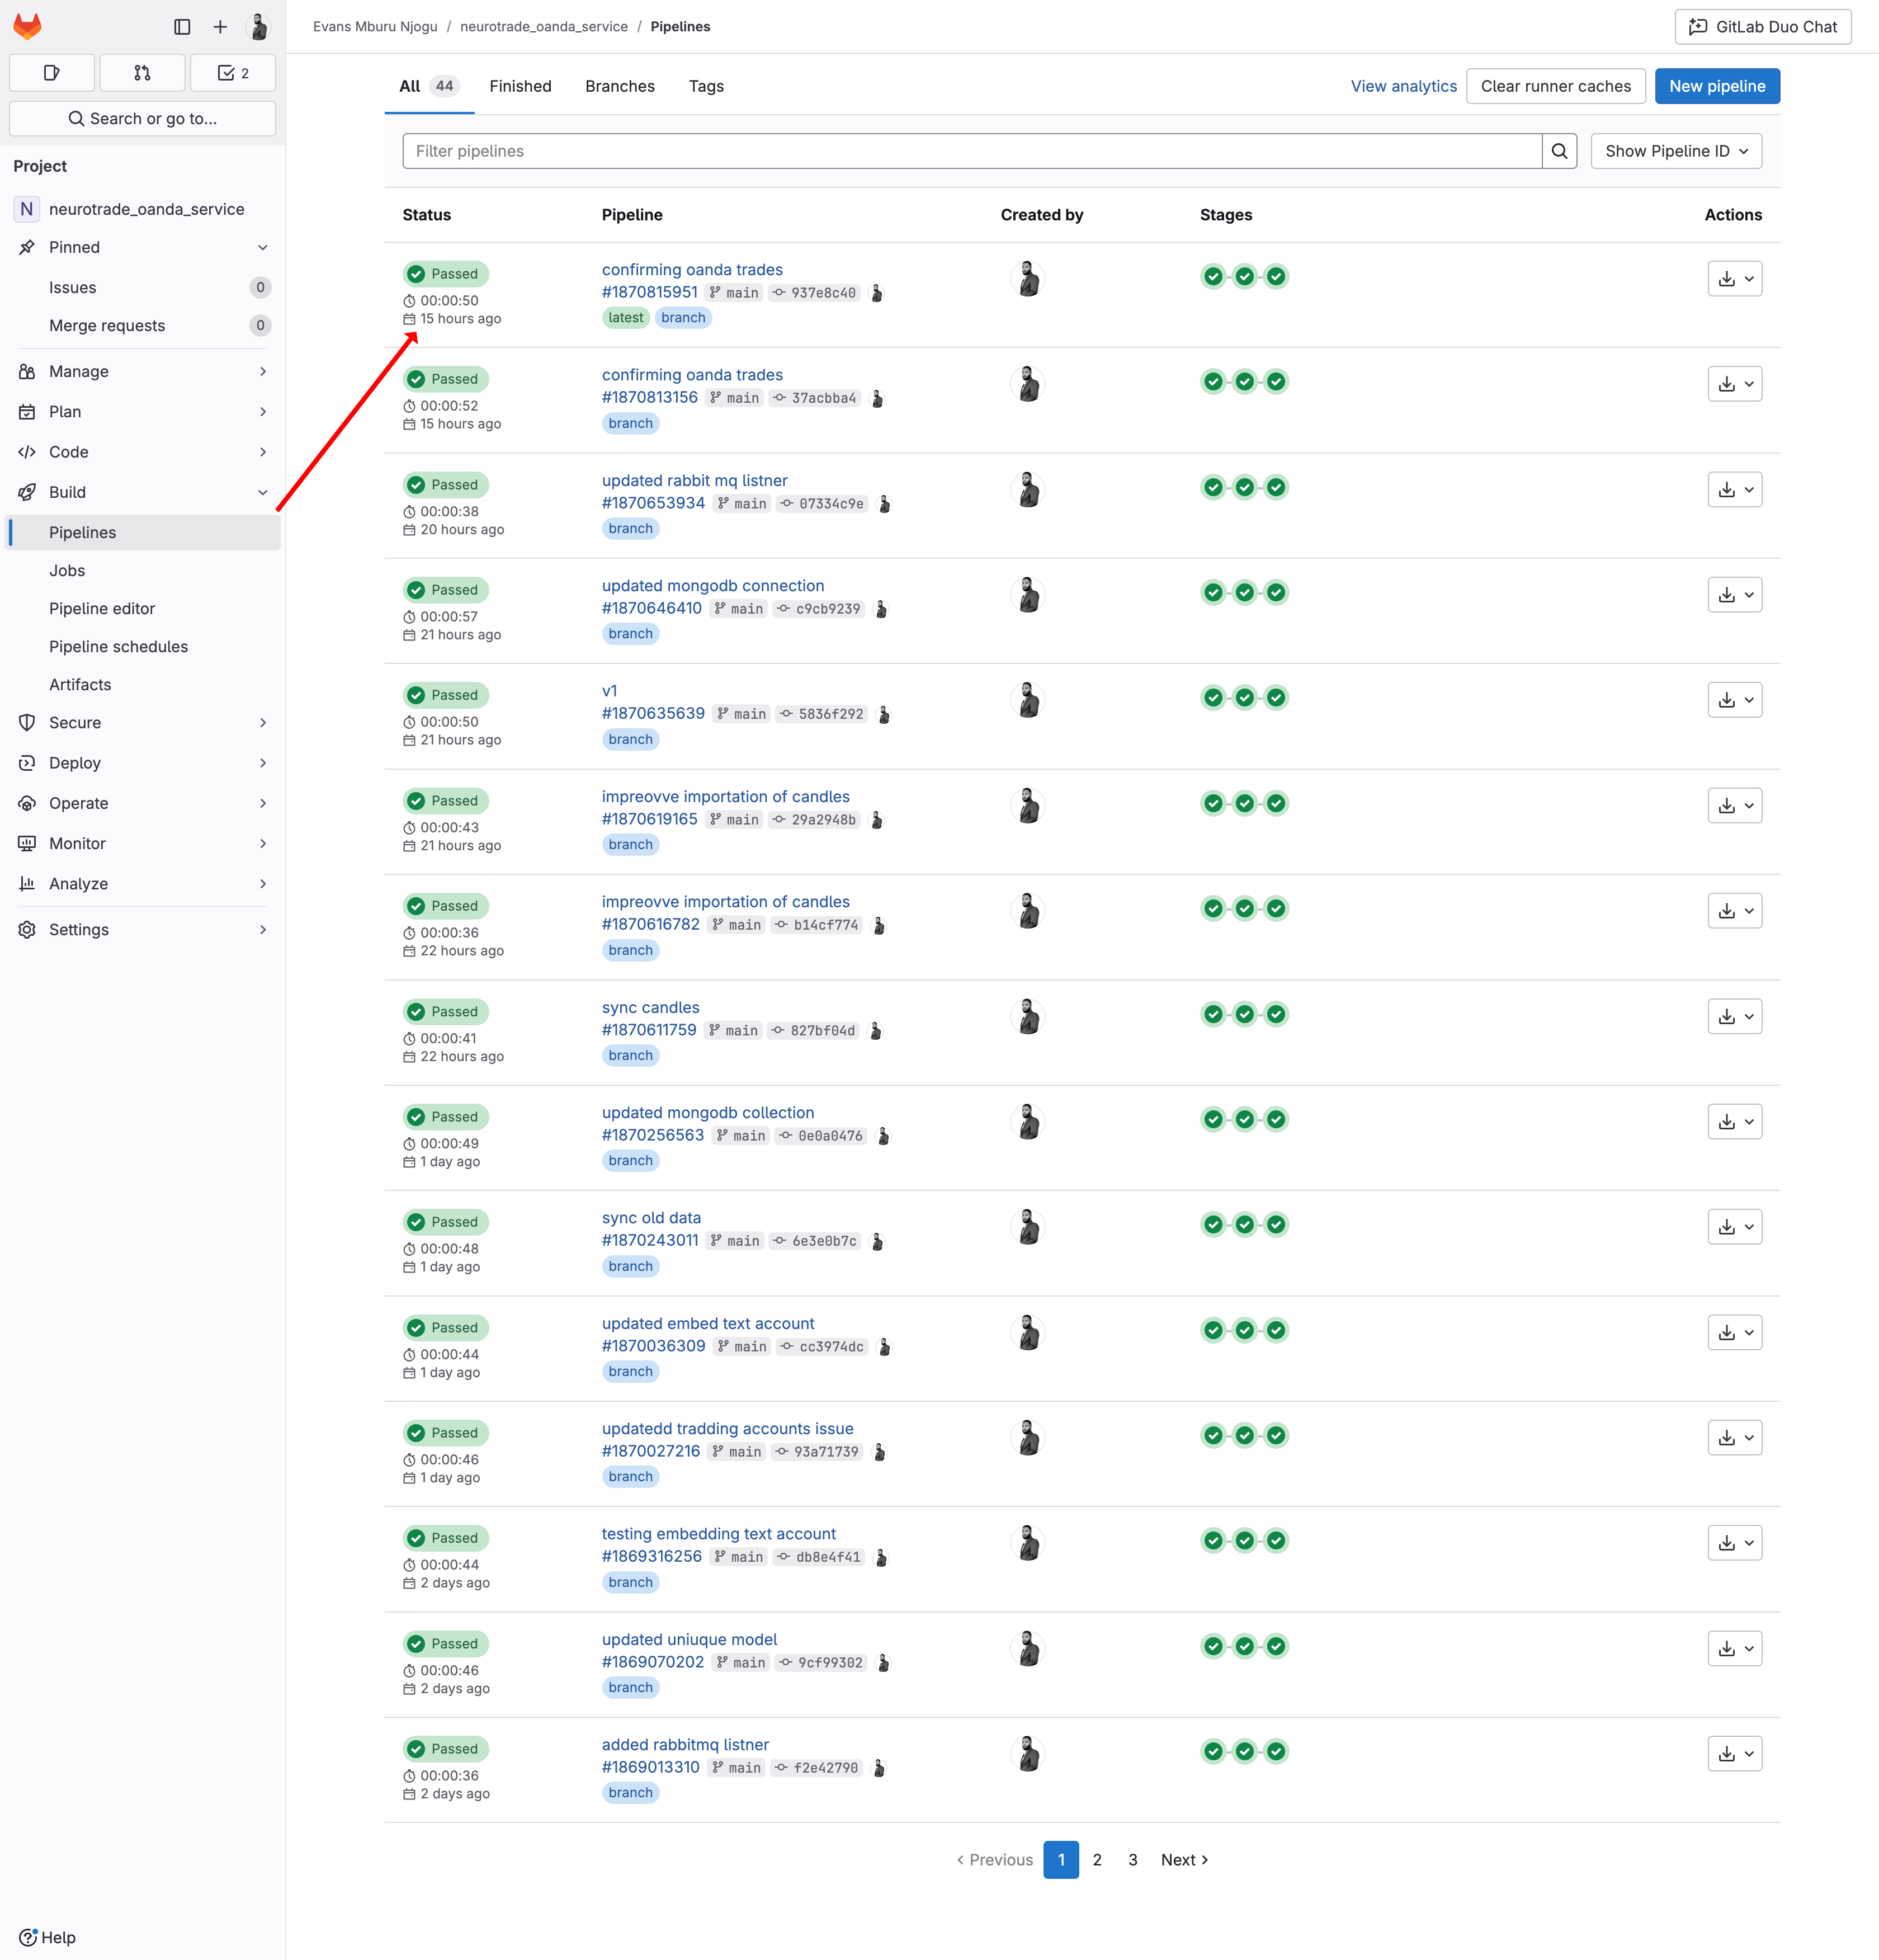Image resolution: width=1879 pixels, height=1960 pixels.
Task: Open the merge requests icon button
Action: pos(142,73)
